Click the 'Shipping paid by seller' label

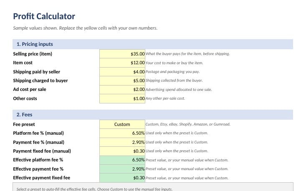point(36,72)
